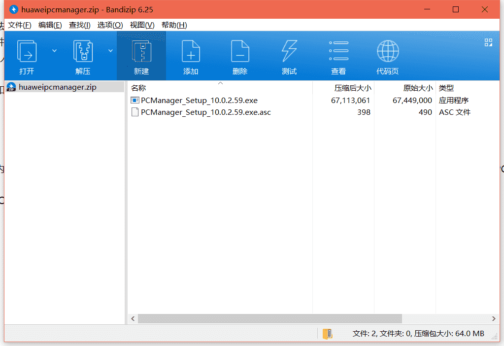Click the compressed size value 398
This screenshot has width=504, height=346.
(364, 112)
